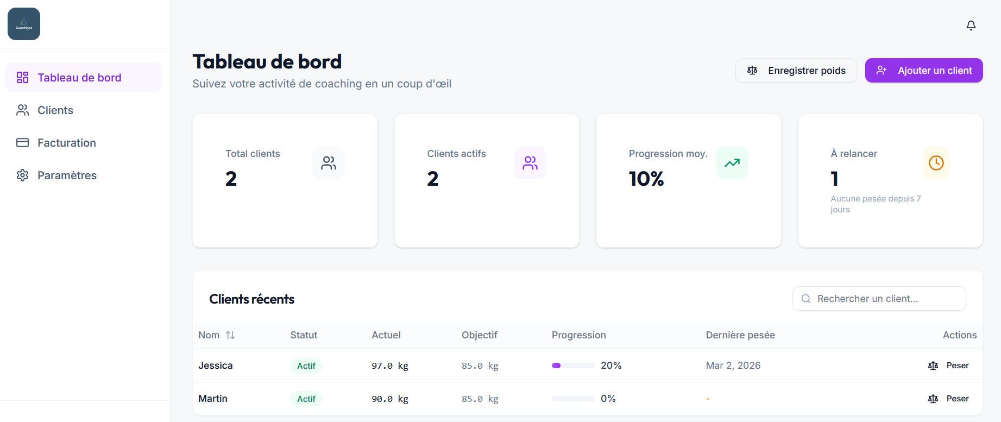
Task: Go to the Clients sidebar page
Action: pyautogui.click(x=55, y=110)
